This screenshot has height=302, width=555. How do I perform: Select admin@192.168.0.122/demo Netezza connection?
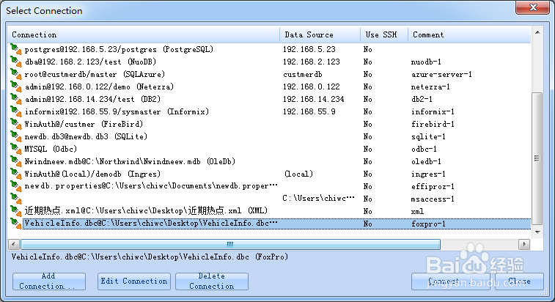[x=99, y=86]
